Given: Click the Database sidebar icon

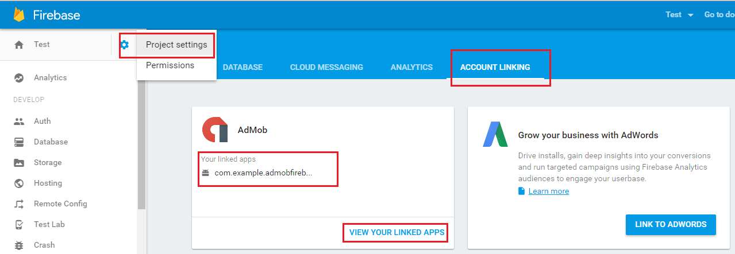Looking at the screenshot, I should click(x=19, y=142).
